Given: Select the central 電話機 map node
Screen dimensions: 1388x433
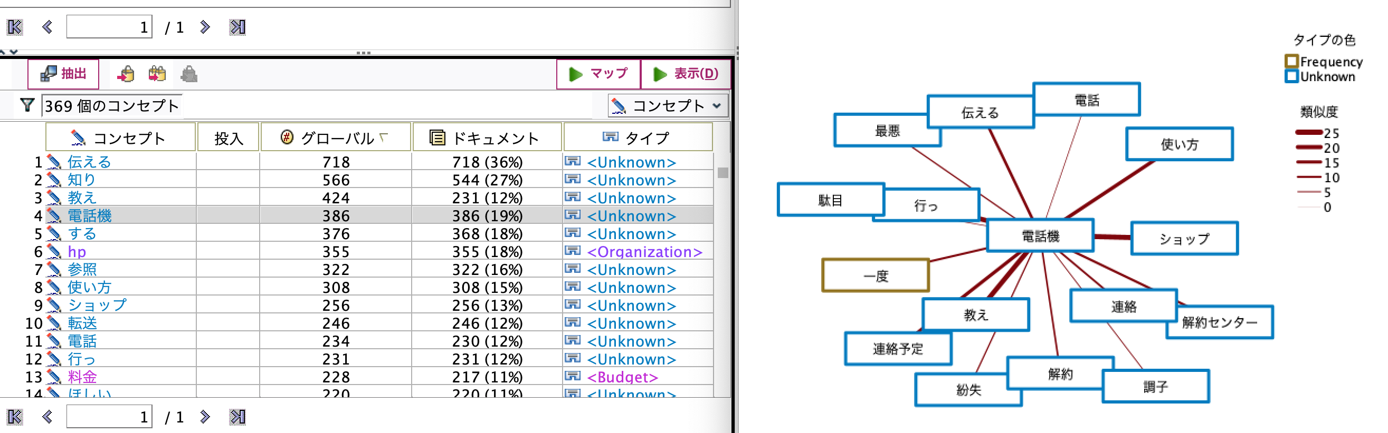Looking at the screenshot, I should point(1040,236).
